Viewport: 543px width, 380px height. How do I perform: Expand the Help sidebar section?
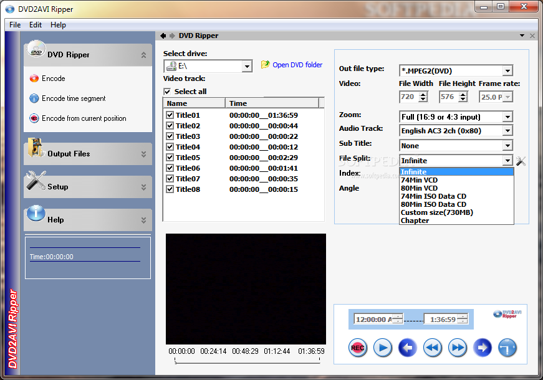143,220
